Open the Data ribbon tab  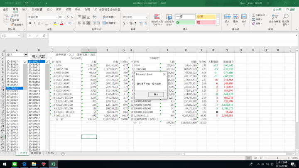(59, 10)
